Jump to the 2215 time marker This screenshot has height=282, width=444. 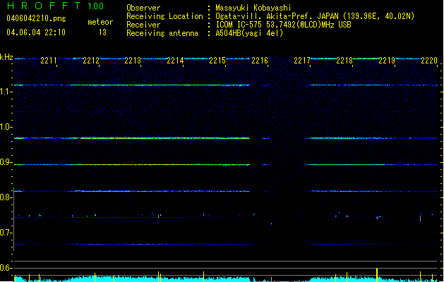coord(217,61)
